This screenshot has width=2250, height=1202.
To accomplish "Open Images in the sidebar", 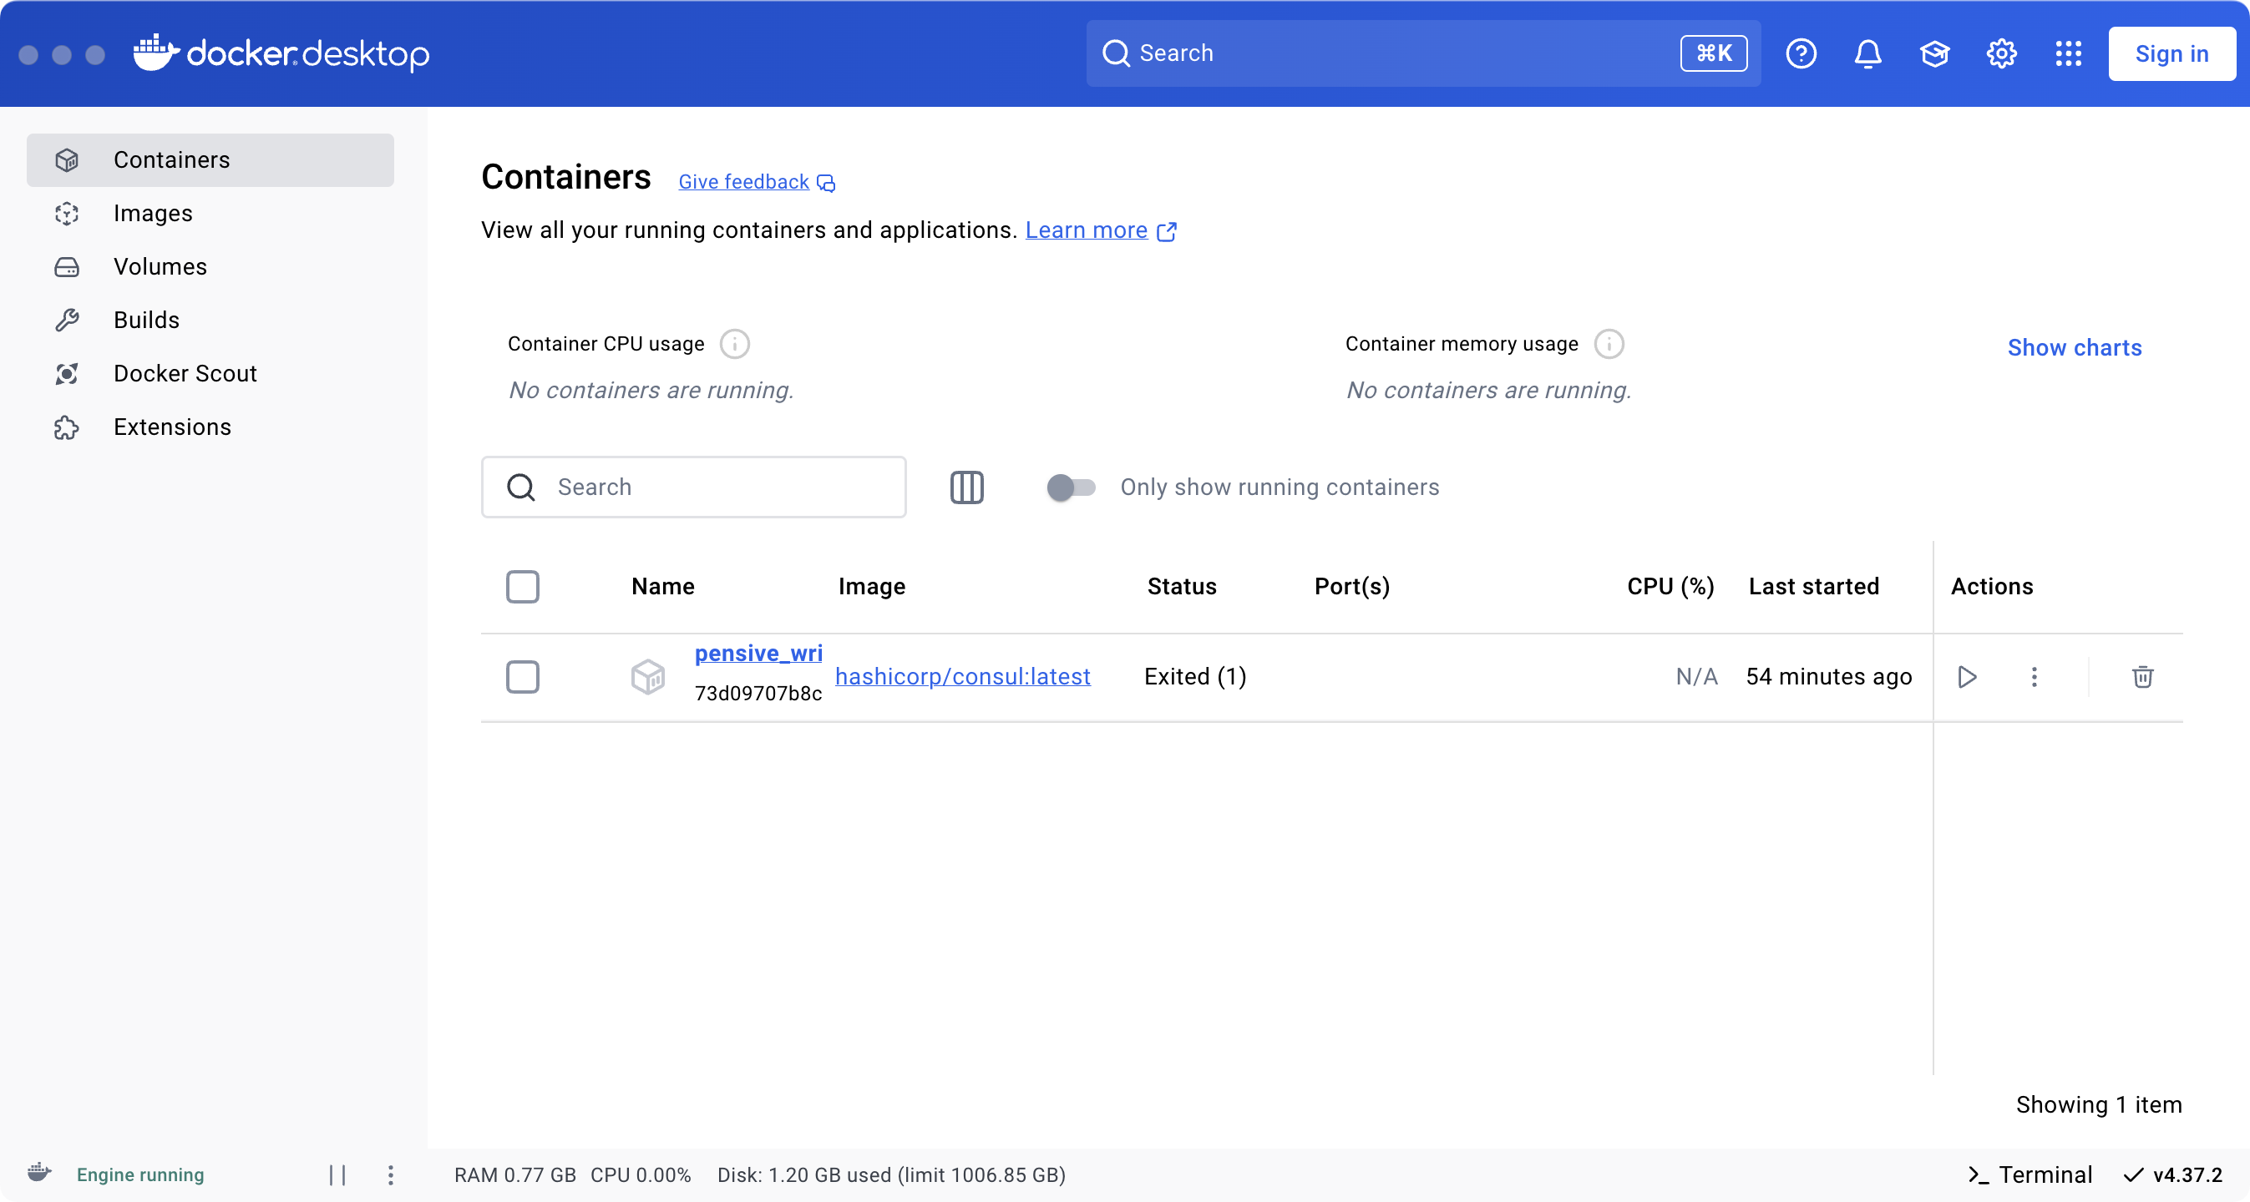I will (210, 213).
